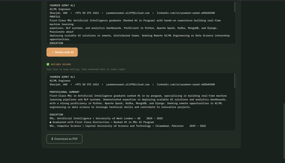Click the 'REFINED RESUME' heading label
The width and height of the screenshot is (285, 163).
coord(61,64)
